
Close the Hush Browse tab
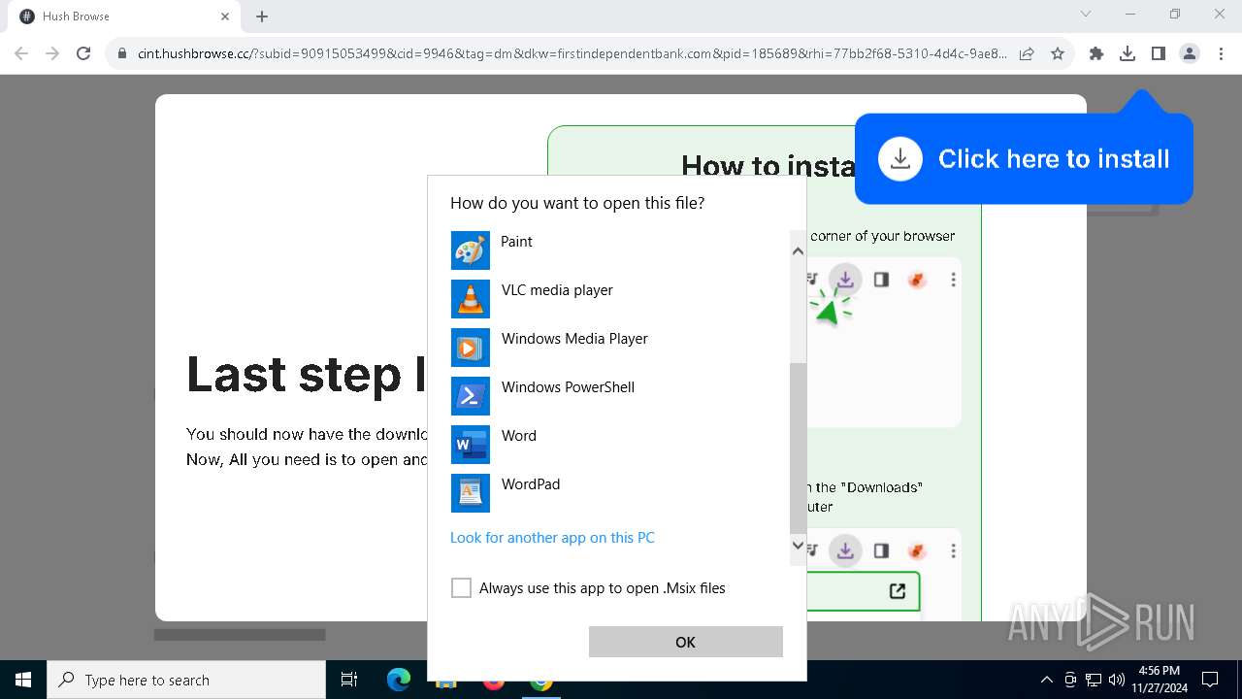coord(225,17)
